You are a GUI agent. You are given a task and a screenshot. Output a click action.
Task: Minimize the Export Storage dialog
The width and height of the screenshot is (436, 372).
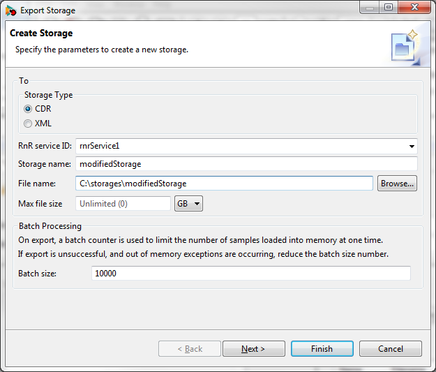(x=370, y=7)
